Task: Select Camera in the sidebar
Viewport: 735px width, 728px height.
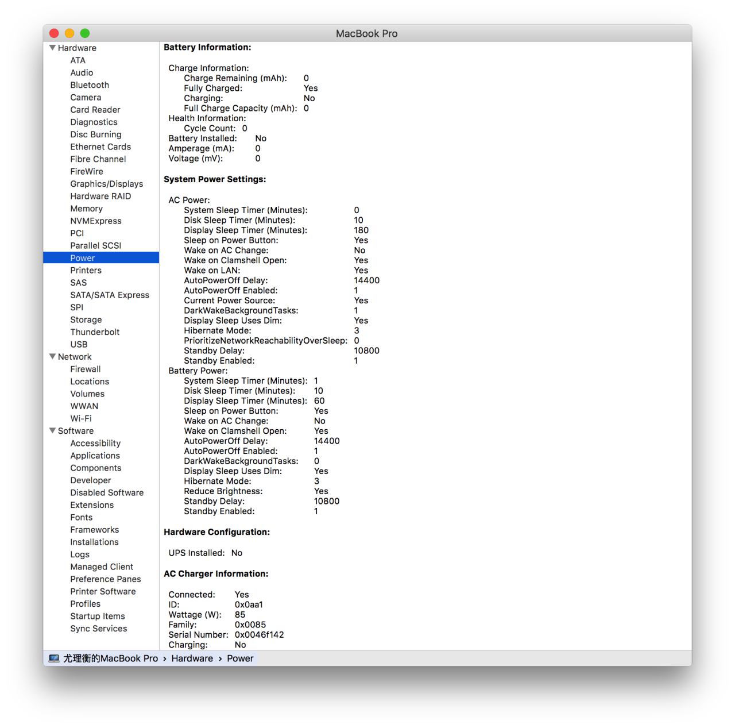Action: coord(86,97)
